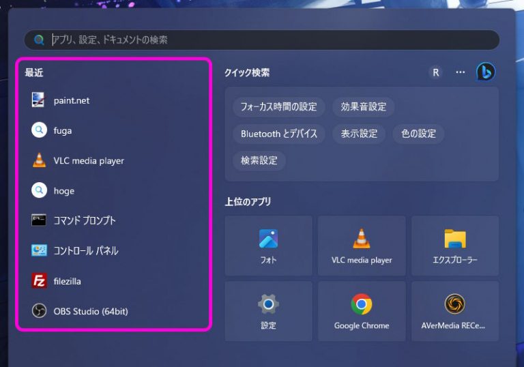Select 表示設定 quick search chip
The image size is (524, 367).
(x=359, y=134)
